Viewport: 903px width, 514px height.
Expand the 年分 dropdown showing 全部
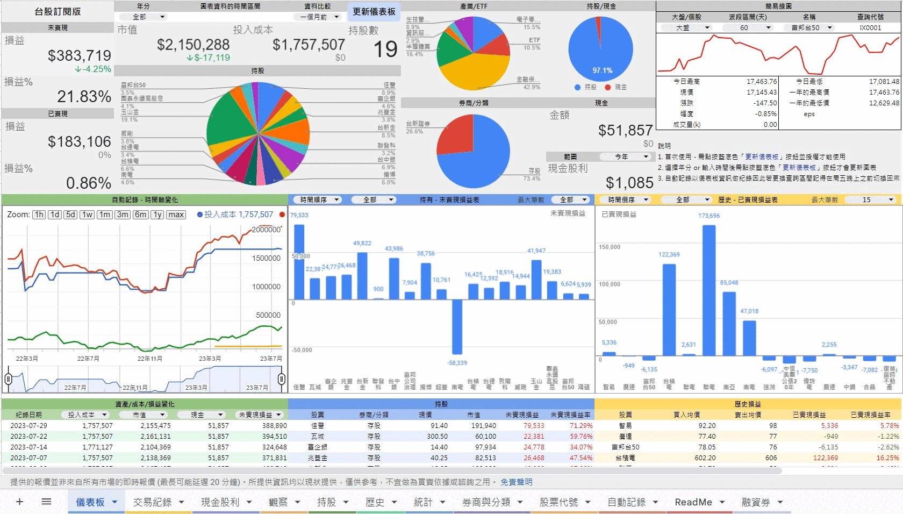pos(162,17)
